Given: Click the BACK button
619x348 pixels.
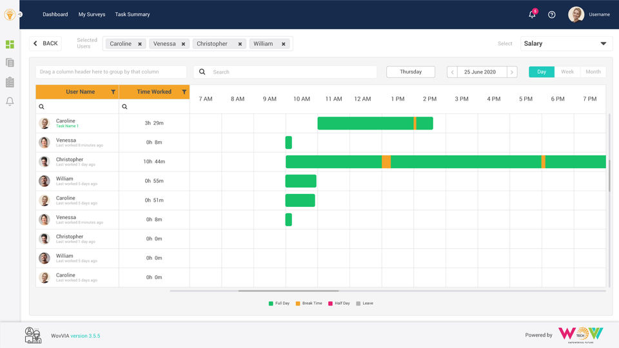Looking at the screenshot, I should 45,43.
